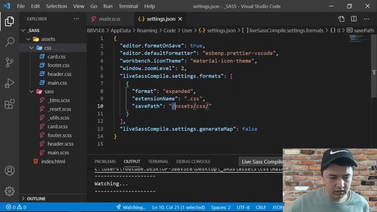Screen dimensions: 377x212
Task: Open the Selection menu
Action: pyautogui.click(x=57, y=6)
